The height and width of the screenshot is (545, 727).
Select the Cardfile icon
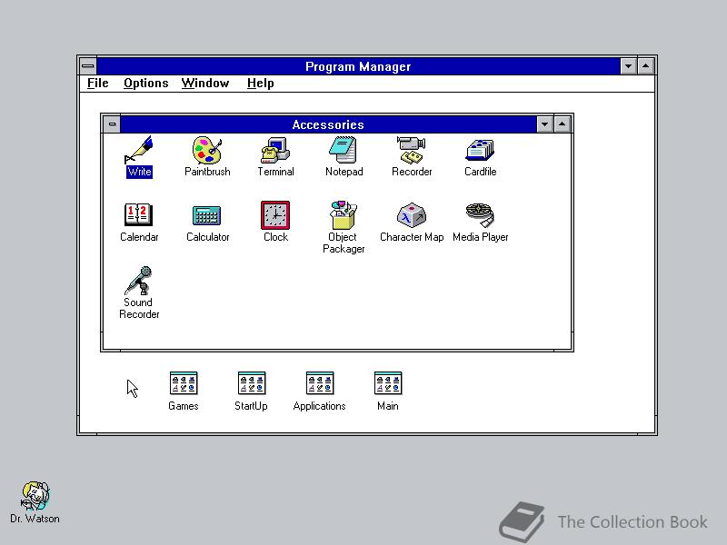[x=480, y=151]
